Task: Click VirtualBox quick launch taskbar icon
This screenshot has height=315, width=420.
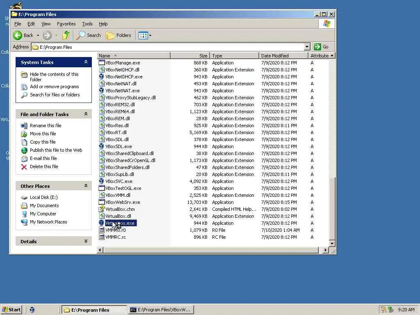Action: pyautogui.click(x=32, y=310)
